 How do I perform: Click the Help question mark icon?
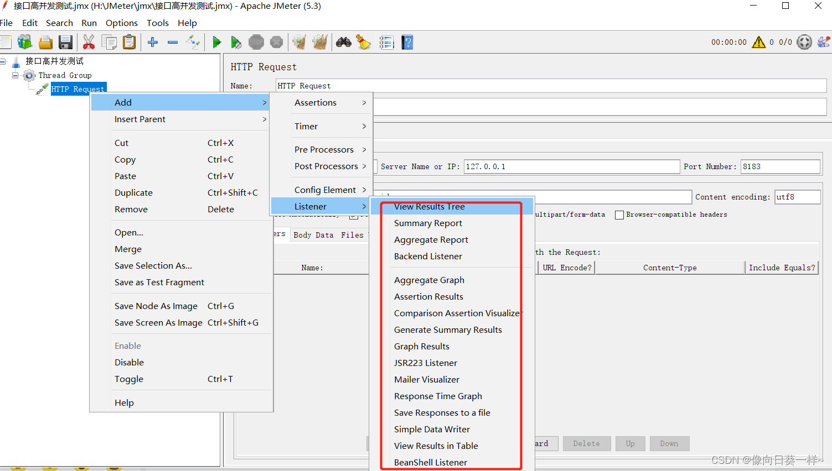point(407,42)
